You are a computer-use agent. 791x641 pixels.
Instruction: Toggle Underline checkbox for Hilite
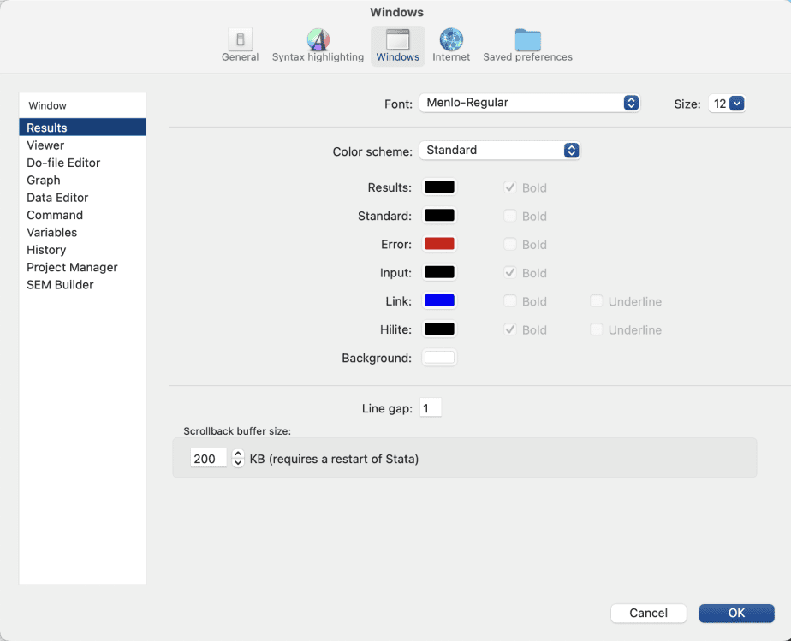[x=597, y=329]
